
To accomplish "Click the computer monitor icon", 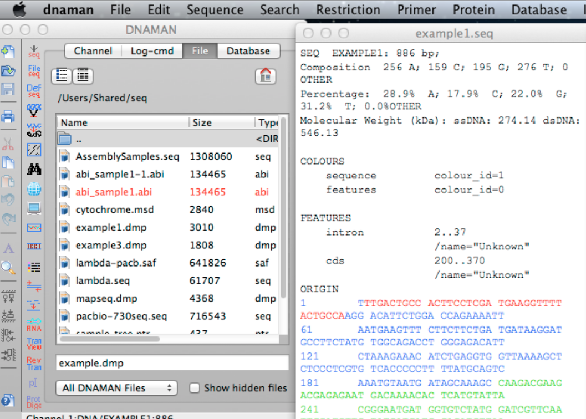I will 34,208.
